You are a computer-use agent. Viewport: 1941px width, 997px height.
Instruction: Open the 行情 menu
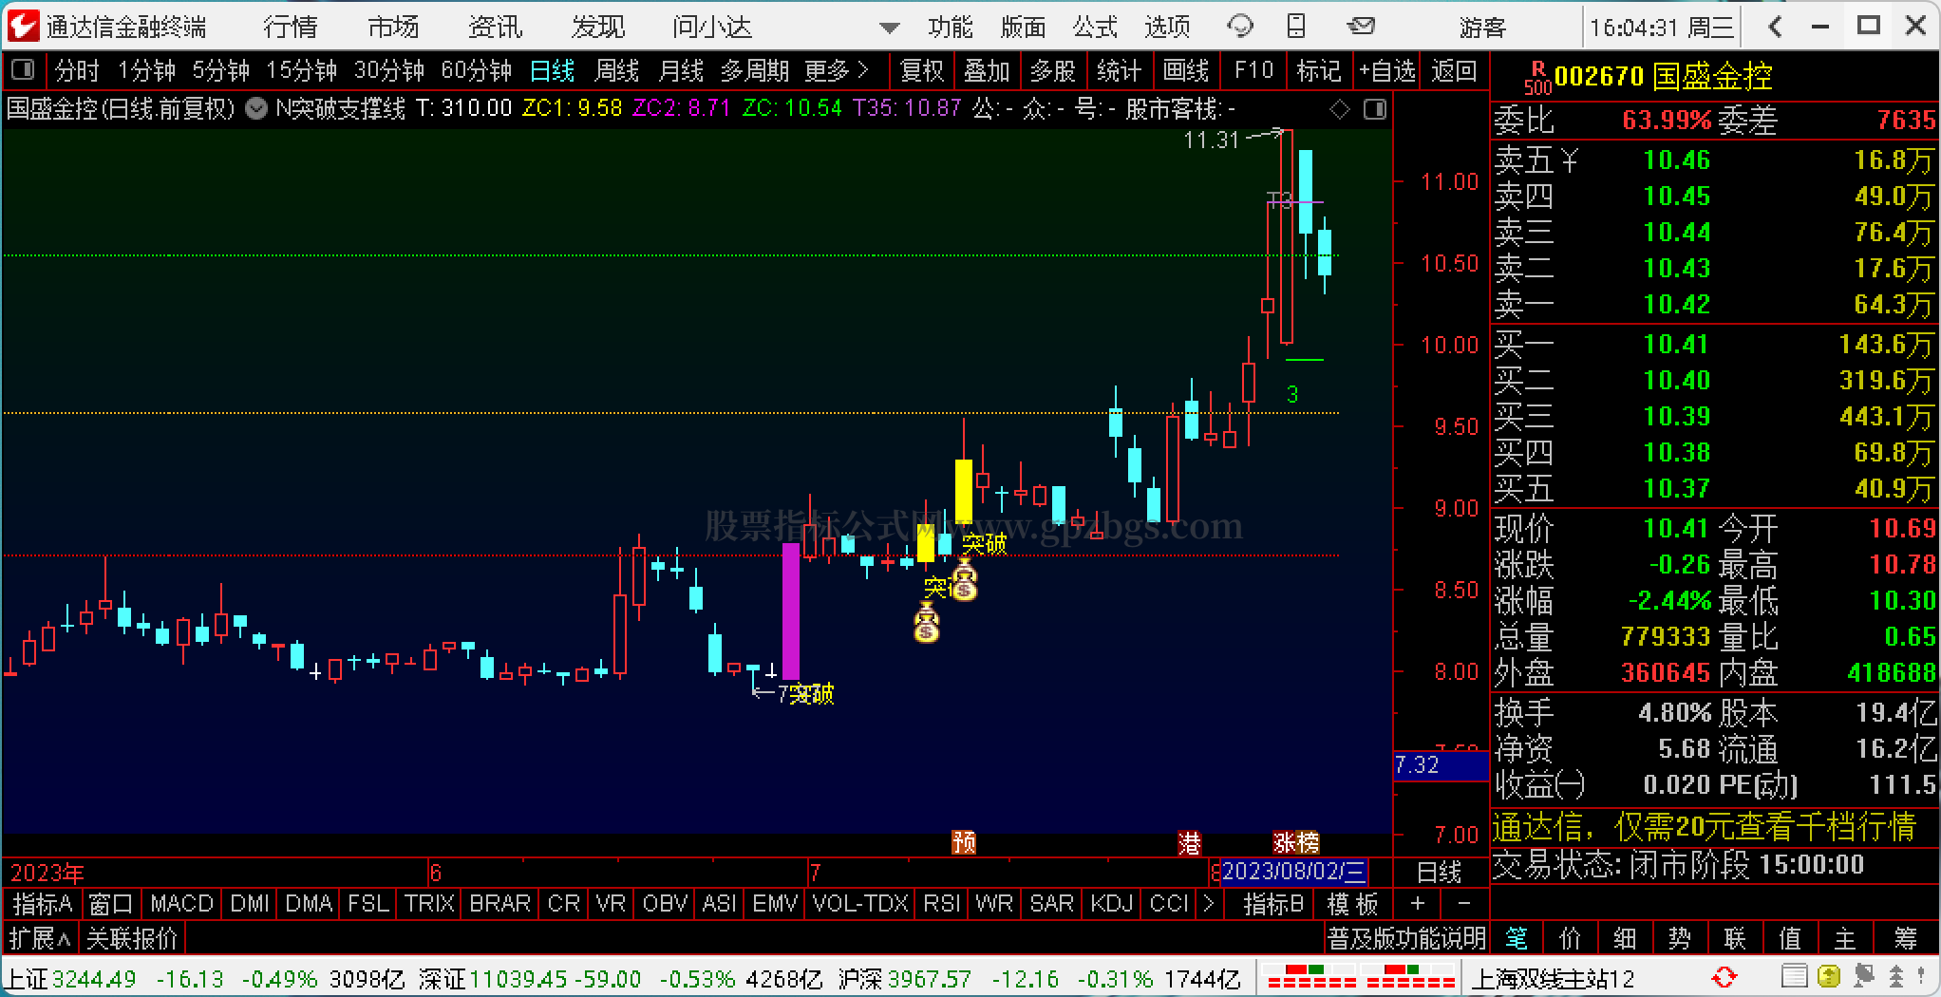(291, 27)
